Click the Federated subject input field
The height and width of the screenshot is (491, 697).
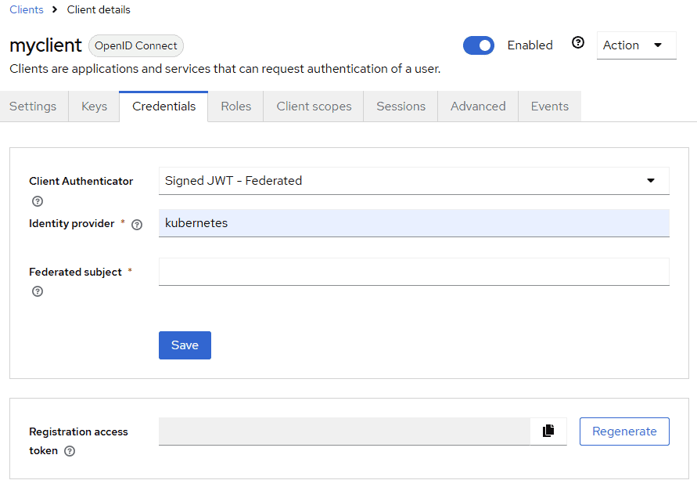[x=413, y=272]
